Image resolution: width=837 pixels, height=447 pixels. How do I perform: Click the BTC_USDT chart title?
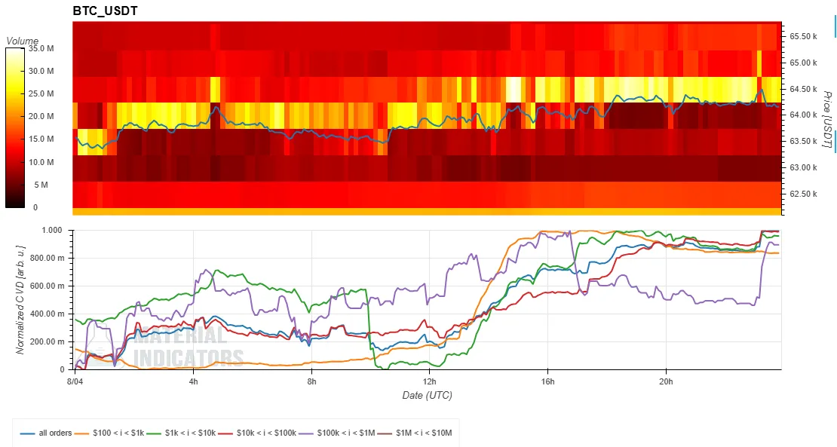tap(105, 11)
